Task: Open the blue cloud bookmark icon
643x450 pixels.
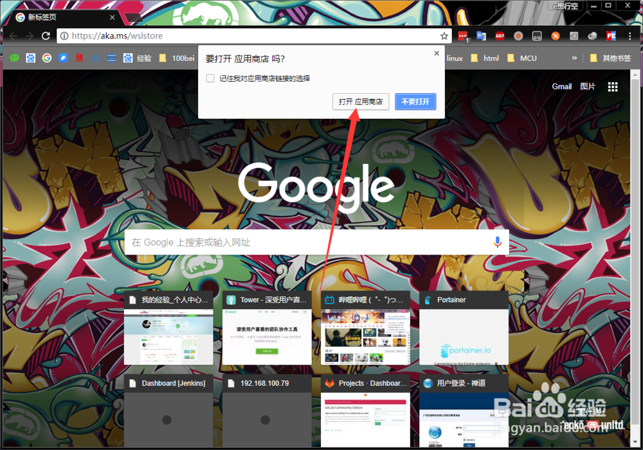Action: coord(96,59)
